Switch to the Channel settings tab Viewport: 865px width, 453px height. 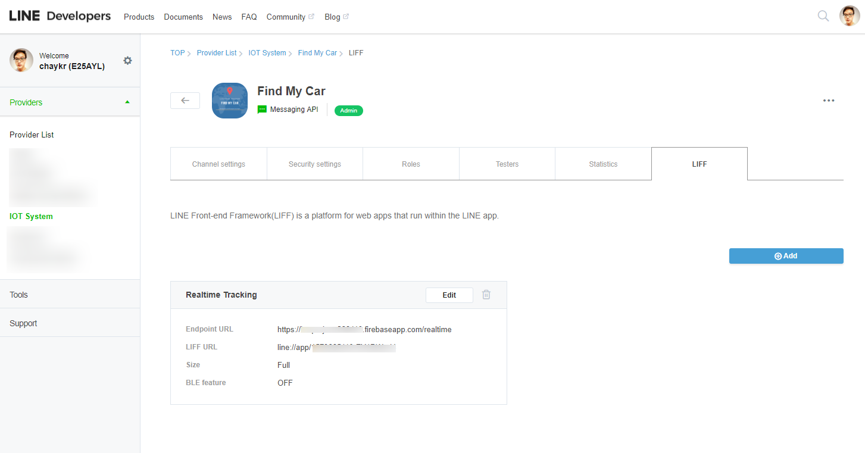coord(218,164)
